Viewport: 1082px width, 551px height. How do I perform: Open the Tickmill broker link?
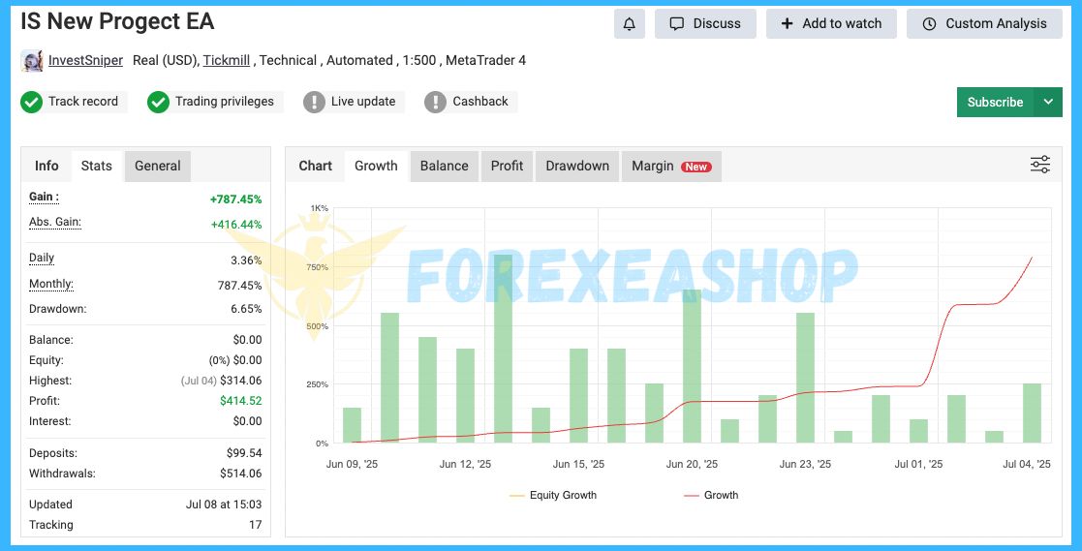(x=228, y=60)
